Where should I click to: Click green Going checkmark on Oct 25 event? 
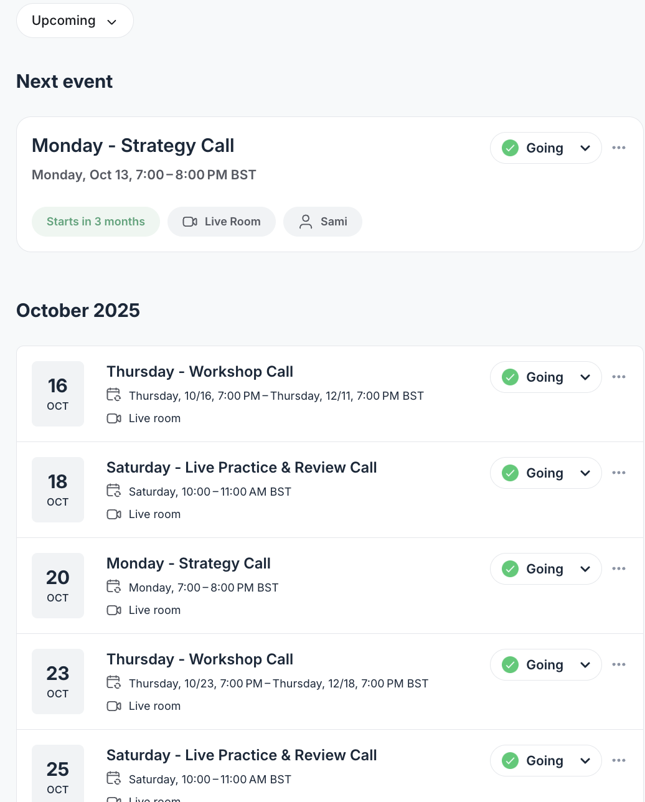pyautogui.click(x=511, y=761)
